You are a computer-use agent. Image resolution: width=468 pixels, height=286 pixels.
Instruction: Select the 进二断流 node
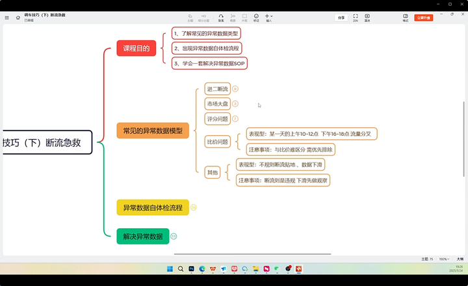click(x=218, y=89)
